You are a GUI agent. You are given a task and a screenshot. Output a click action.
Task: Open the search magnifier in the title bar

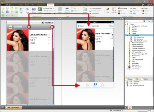point(143,5)
